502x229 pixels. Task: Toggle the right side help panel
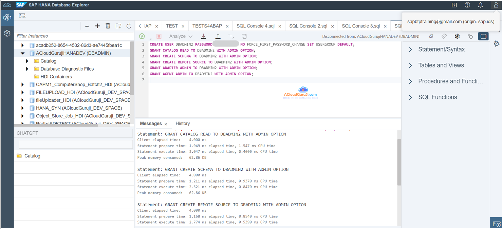click(483, 36)
